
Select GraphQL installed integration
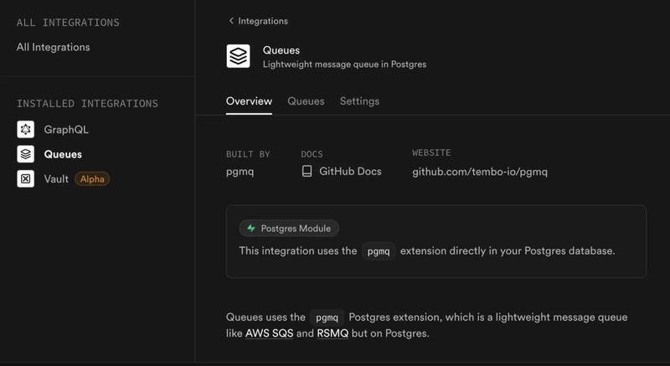coord(66,130)
